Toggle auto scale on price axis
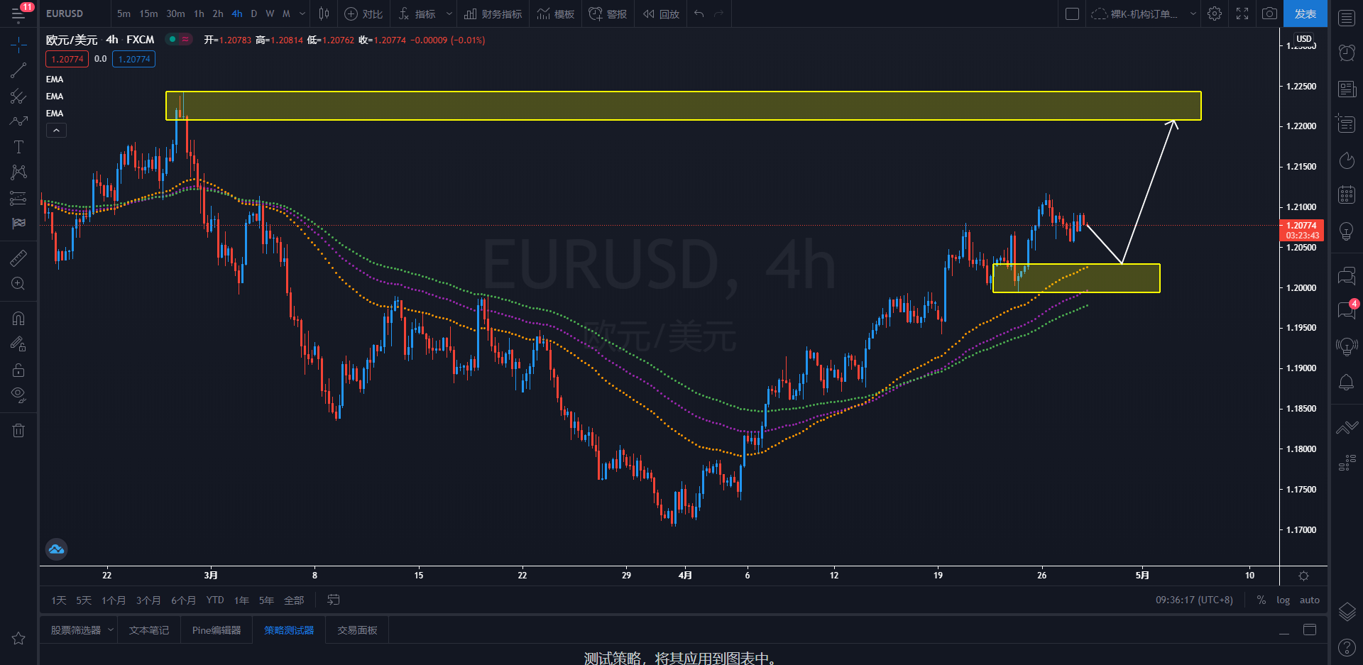Viewport: 1363px width, 665px height. pyautogui.click(x=1309, y=600)
